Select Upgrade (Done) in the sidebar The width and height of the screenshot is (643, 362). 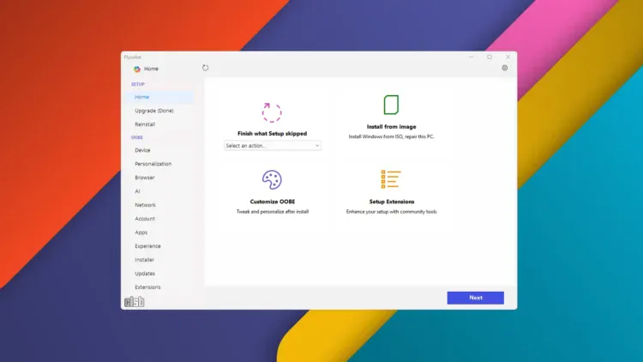point(153,111)
